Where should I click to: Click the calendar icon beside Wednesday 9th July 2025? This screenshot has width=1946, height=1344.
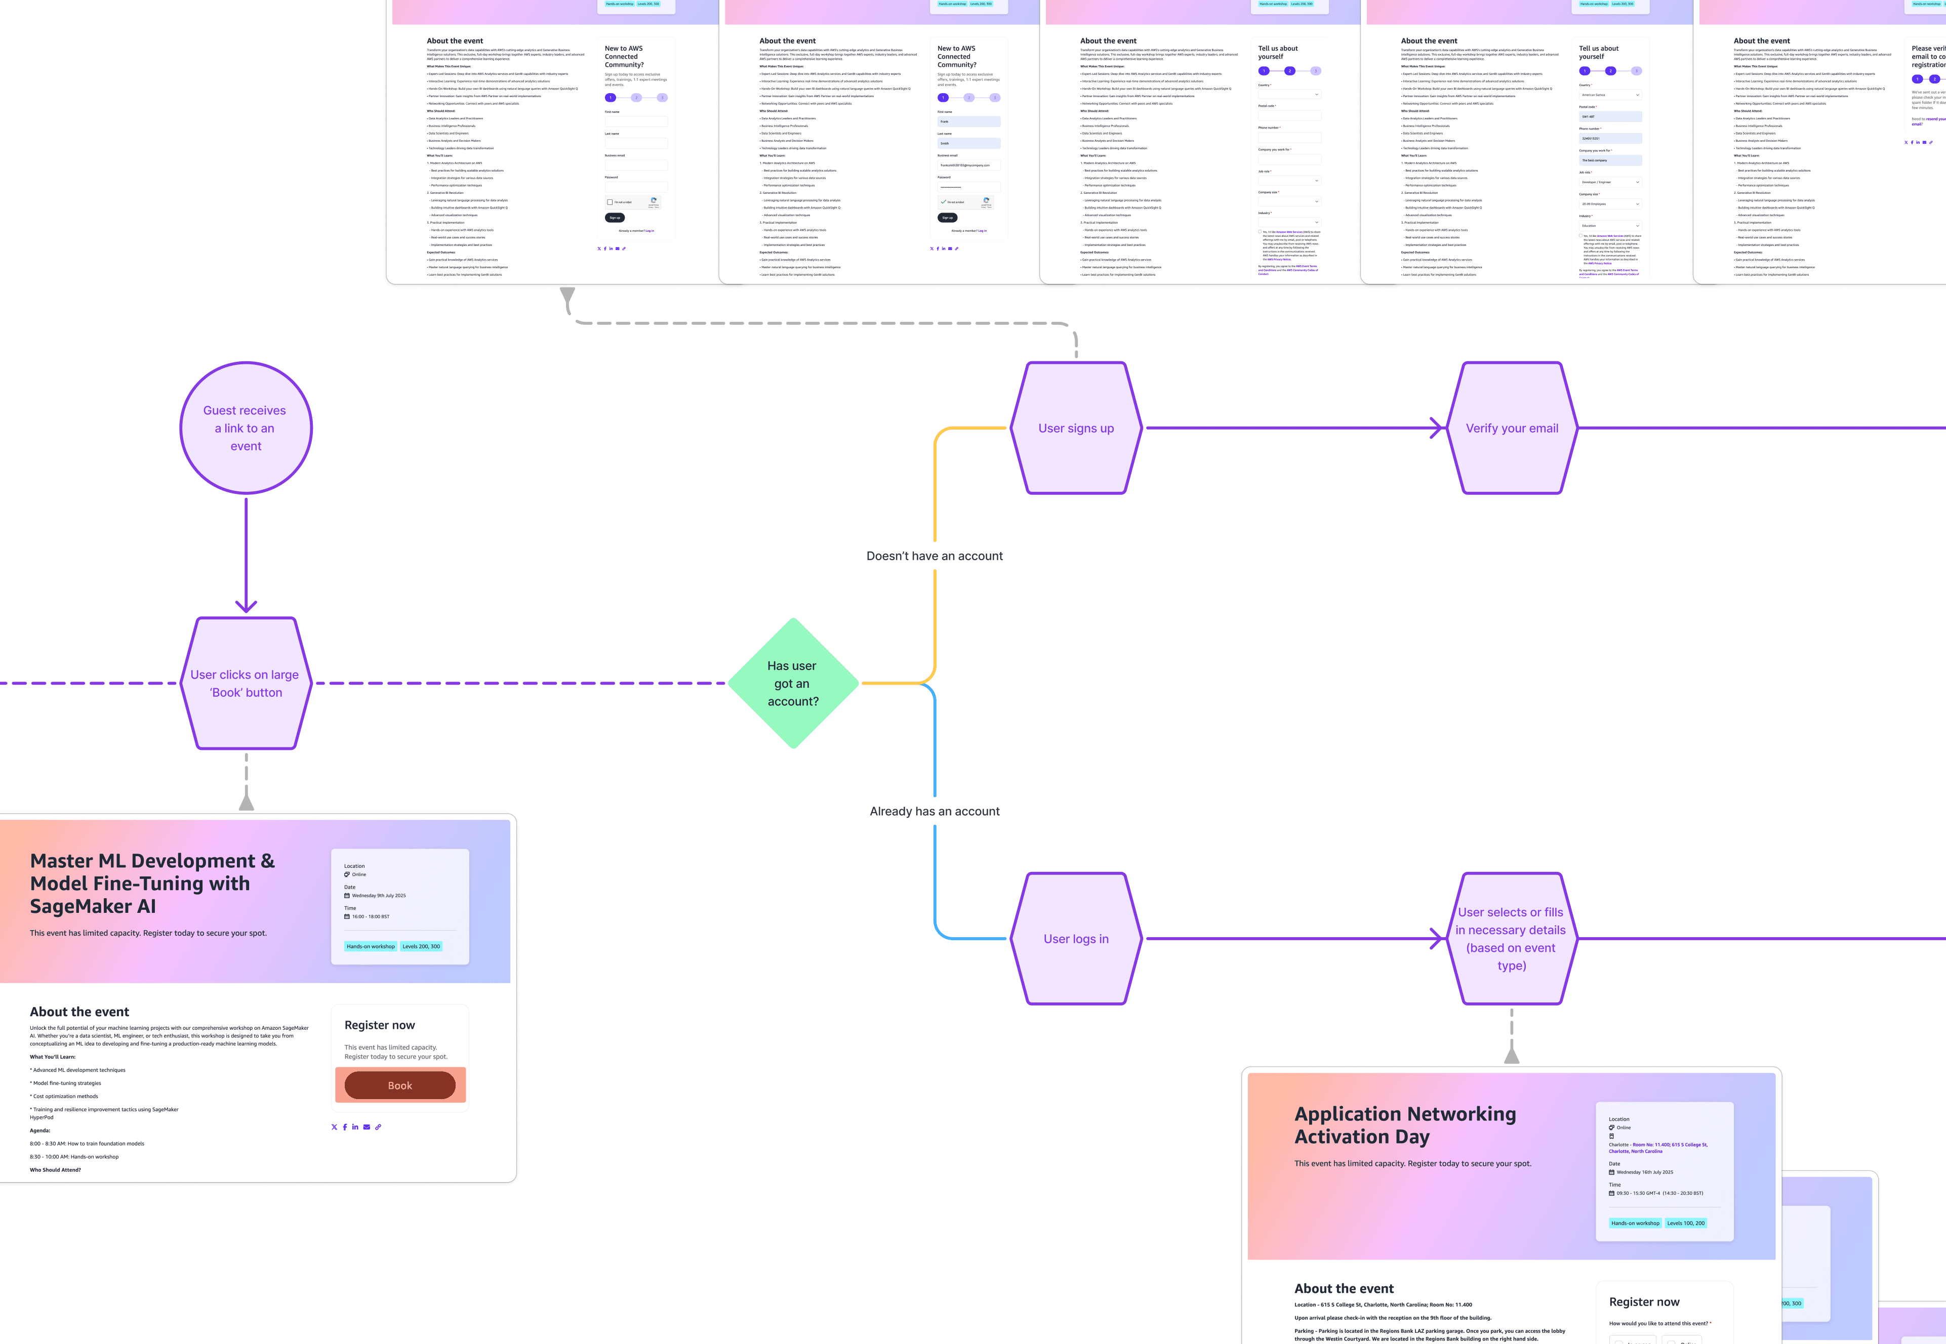click(347, 895)
